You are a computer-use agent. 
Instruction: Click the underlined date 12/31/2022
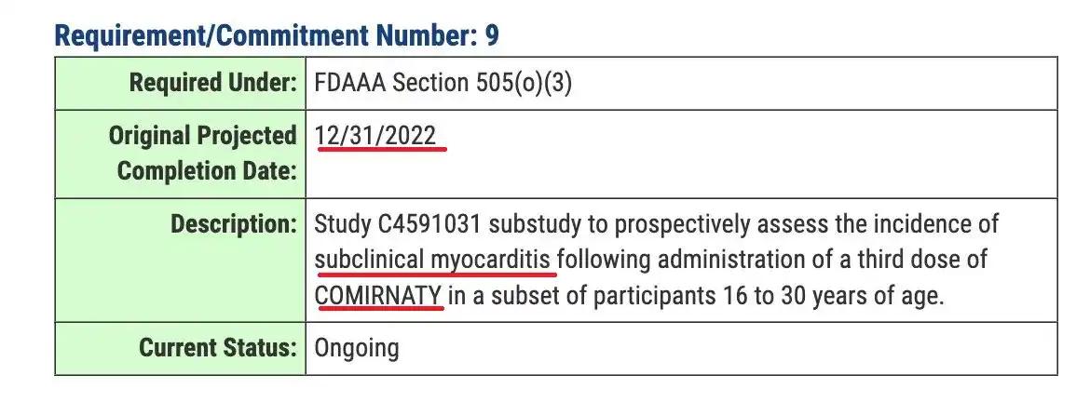[x=376, y=136]
